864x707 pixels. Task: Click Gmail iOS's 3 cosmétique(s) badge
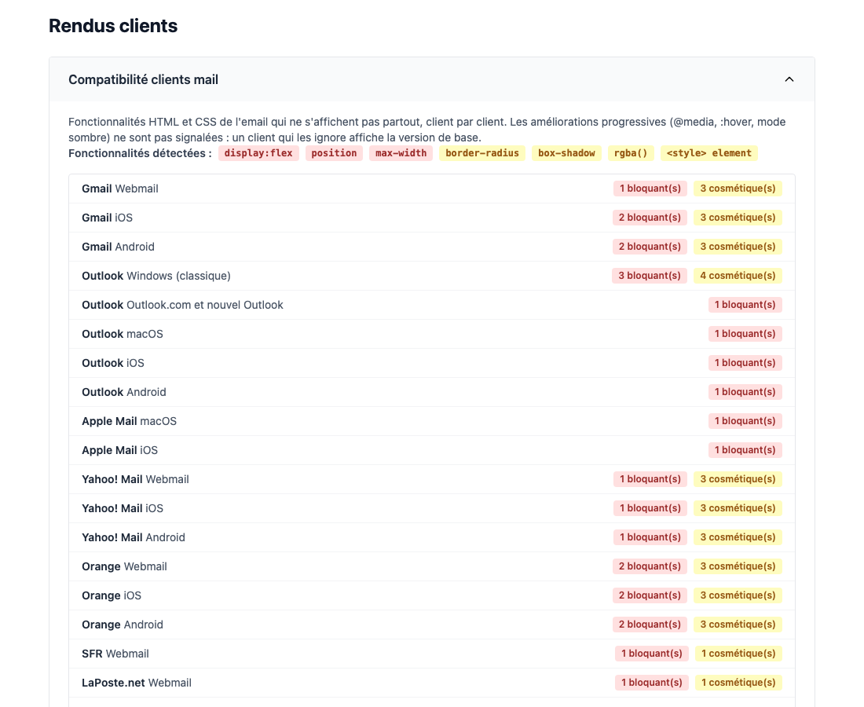point(738,218)
